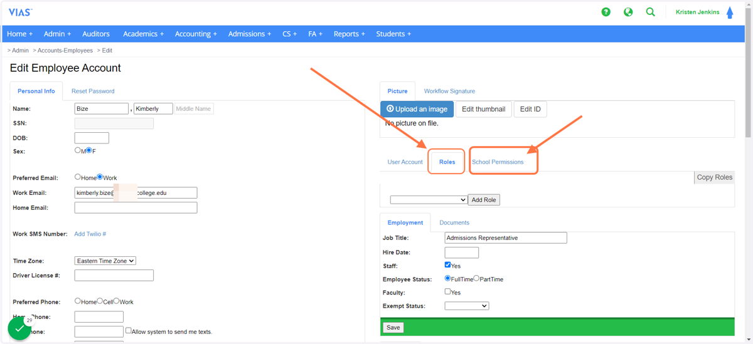Click the Hire Date field

[x=462, y=253]
